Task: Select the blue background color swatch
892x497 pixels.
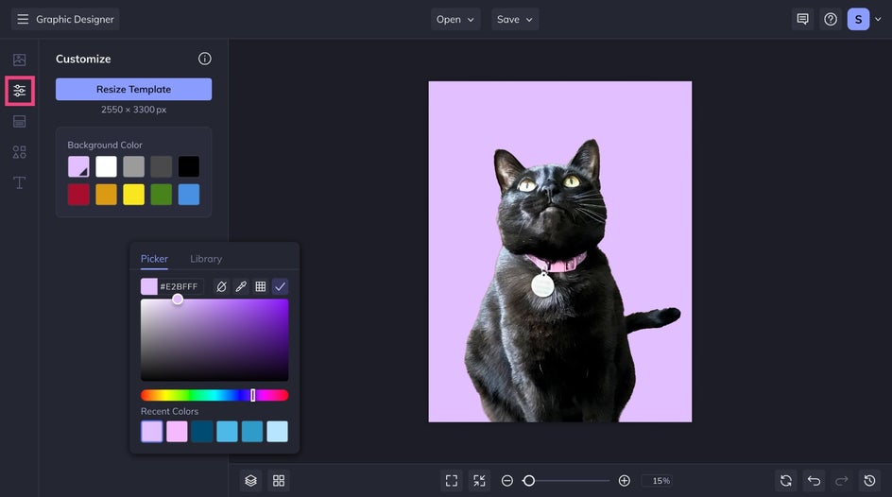Action: (189, 195)
